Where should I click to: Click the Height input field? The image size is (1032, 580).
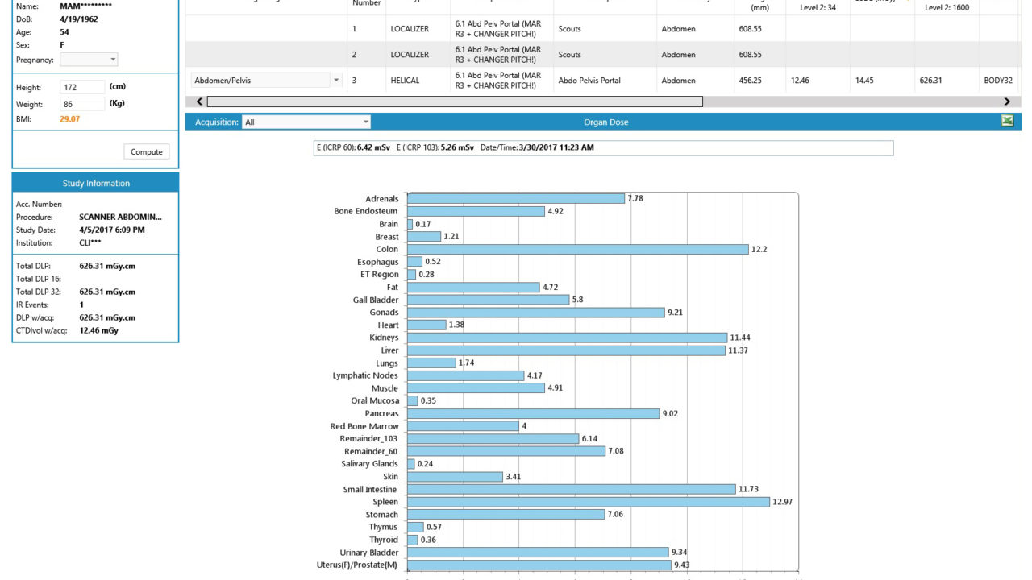tap(82, 87)
